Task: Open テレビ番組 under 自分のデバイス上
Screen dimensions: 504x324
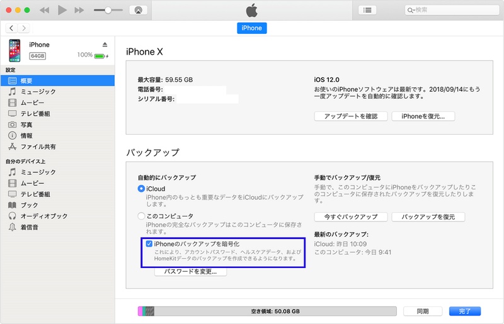Action: pos(57,194)
